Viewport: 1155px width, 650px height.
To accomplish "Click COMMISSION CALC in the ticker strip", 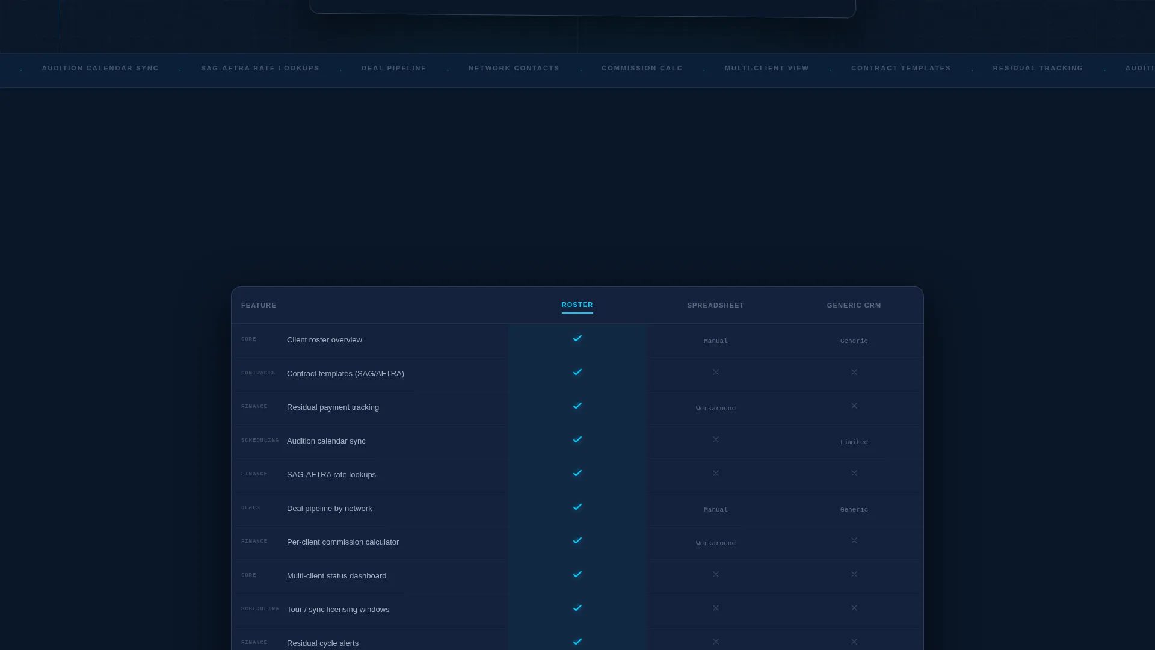I will 642,68.
